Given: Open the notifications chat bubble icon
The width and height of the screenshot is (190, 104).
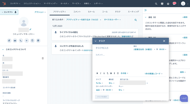Looking at the screenshot, I should pyautogui.click(x=174, y=3).
